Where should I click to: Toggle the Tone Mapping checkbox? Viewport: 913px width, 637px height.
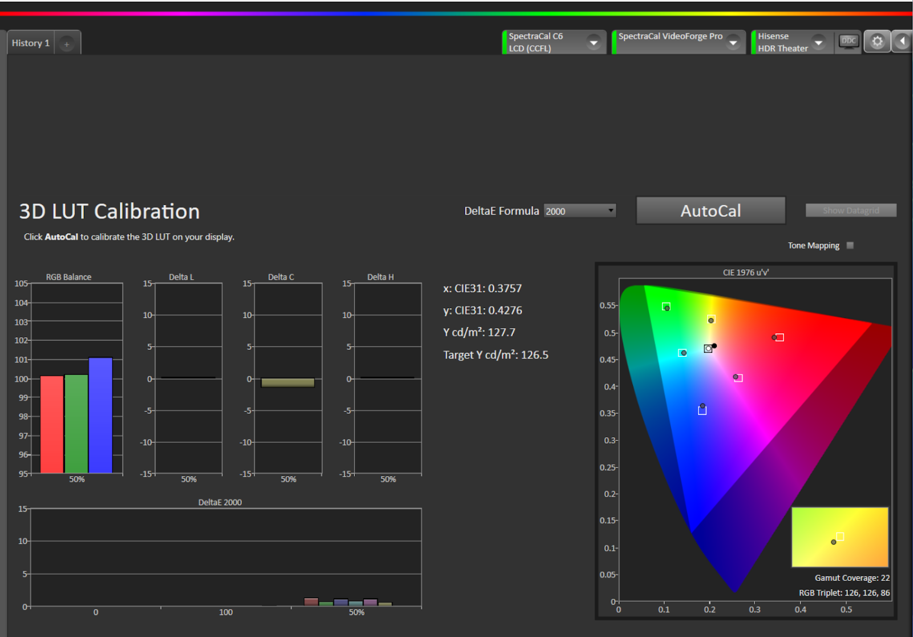(850, 245)
